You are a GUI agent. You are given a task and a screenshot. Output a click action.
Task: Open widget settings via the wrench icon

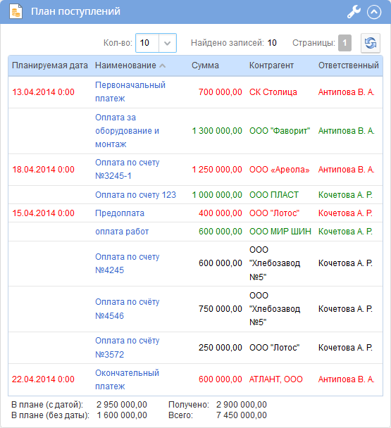coord(354,12)
